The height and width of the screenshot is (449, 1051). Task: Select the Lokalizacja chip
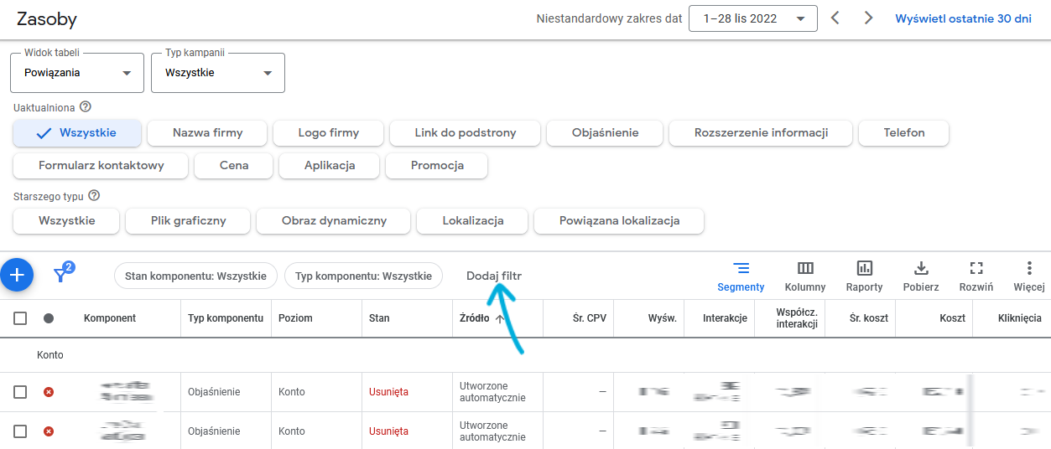(472, 221)
